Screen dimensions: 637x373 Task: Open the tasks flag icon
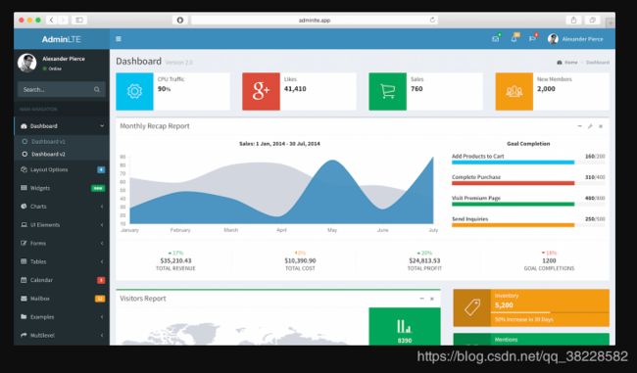point(532,39)
